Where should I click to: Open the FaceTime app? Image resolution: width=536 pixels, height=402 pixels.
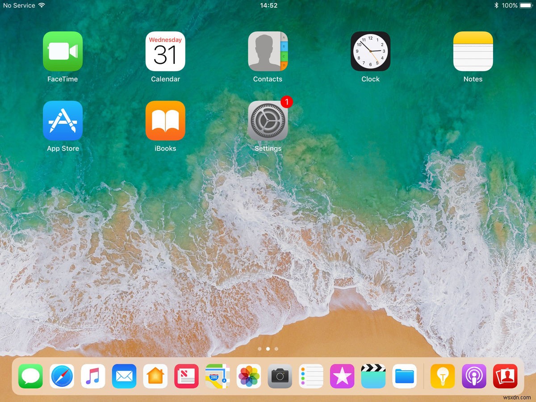(63, 51)
